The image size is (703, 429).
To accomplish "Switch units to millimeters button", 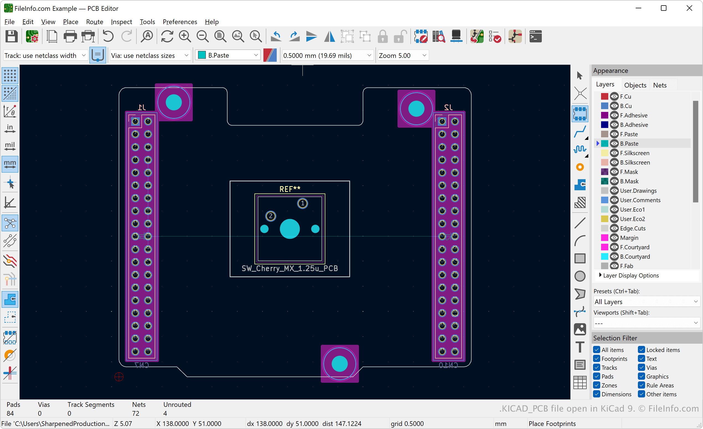I will point(10,164).
